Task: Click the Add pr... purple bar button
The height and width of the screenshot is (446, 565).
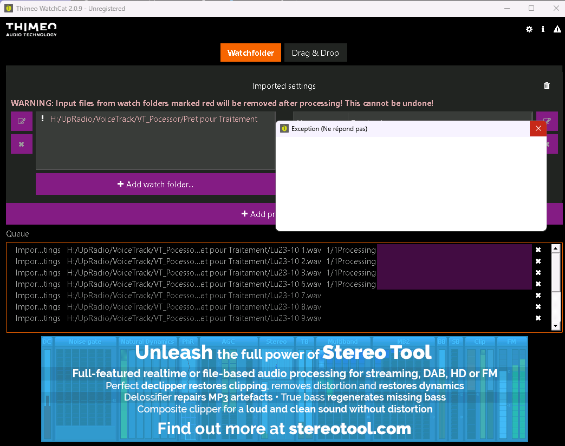Action: coord(141,214)
